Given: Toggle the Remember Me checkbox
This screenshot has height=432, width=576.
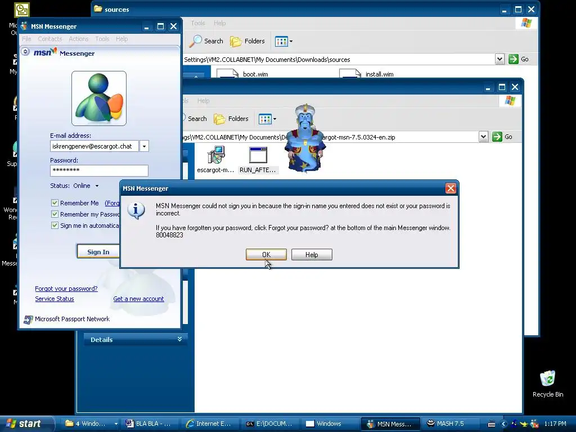Looking at the screenshot, I should click(55, 202).
